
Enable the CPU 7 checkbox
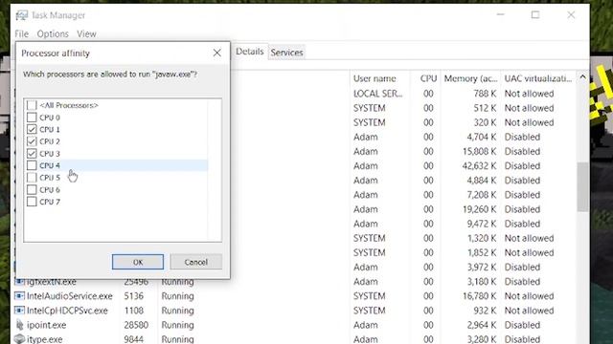tap(32, 202)
